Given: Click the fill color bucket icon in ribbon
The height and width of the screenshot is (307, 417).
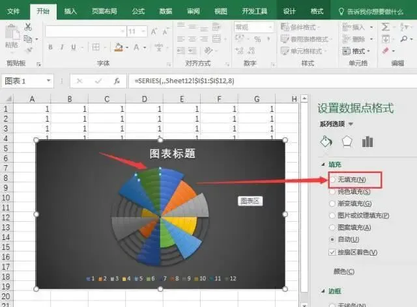Looking at the screenshot, I should tap(119, 47).
